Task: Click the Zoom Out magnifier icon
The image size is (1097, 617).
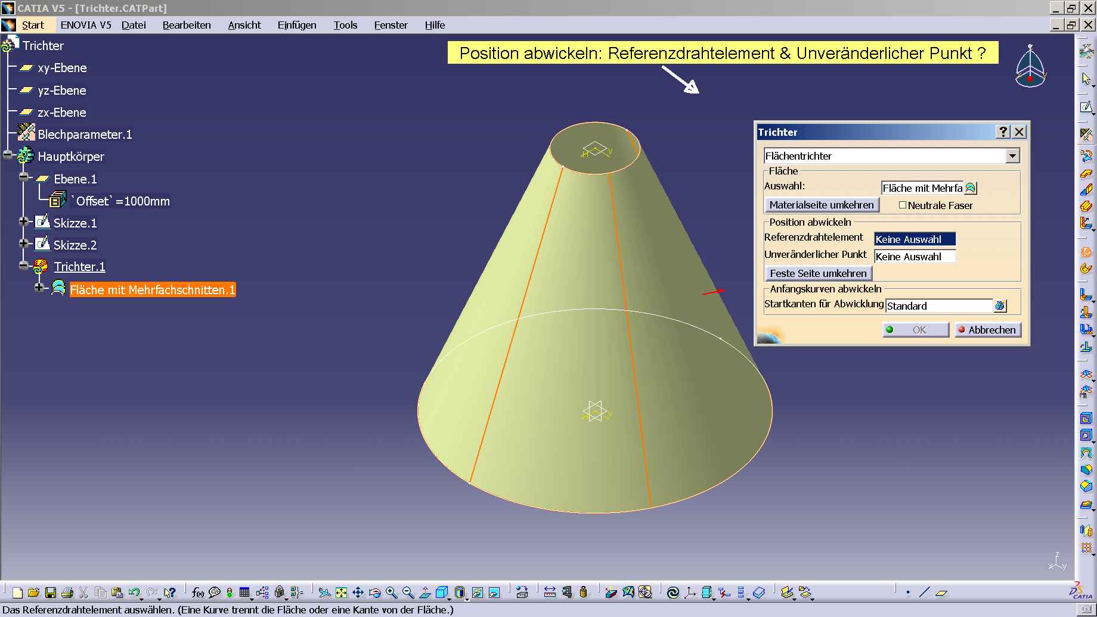Action: (408, 593)
